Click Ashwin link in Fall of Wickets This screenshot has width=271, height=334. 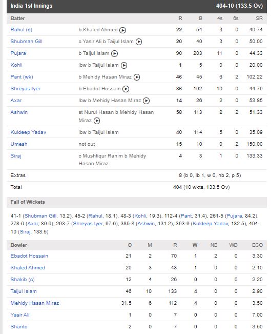click(146, 224)
